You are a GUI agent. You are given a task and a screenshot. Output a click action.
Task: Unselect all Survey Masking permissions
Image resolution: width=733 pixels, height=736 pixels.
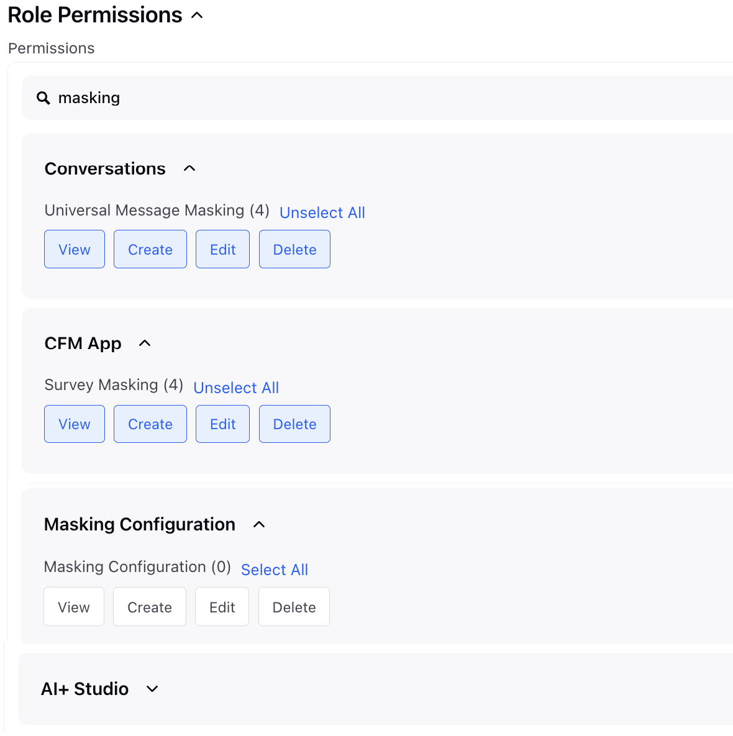pos(236,388)
